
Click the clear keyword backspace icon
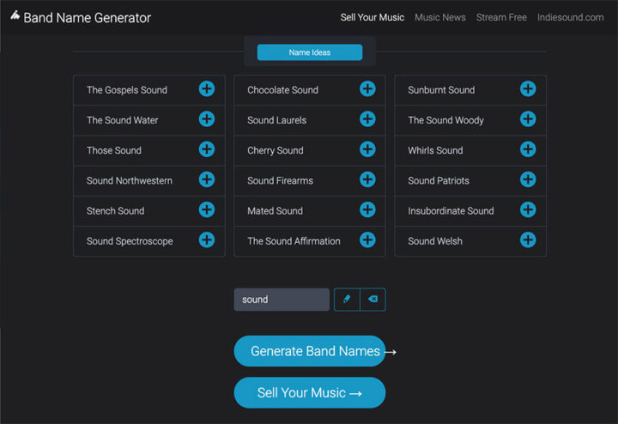tap(373, 300)
